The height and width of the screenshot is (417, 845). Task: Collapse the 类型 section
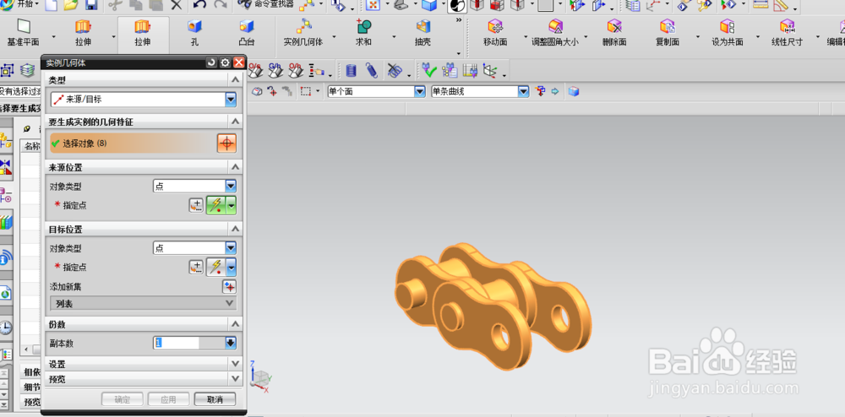[x=235, y=80]
